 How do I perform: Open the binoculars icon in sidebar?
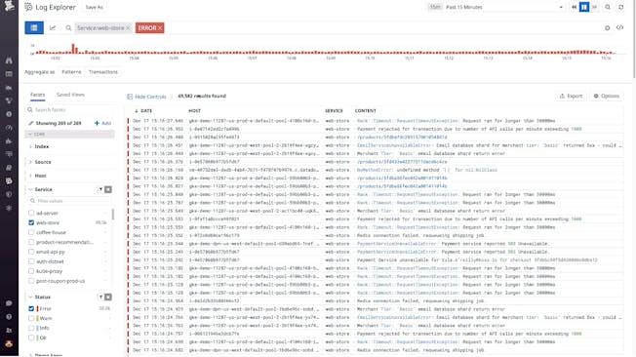9,60
